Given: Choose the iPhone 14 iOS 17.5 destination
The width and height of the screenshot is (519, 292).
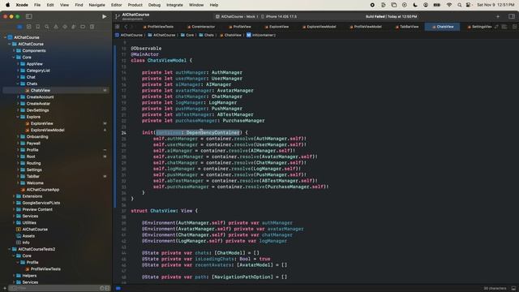Looking at the screenshot, I should [279, 16].
